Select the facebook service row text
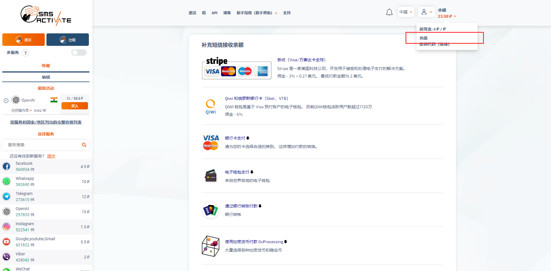Screen dimensions: 551x271 click(24, 163)
